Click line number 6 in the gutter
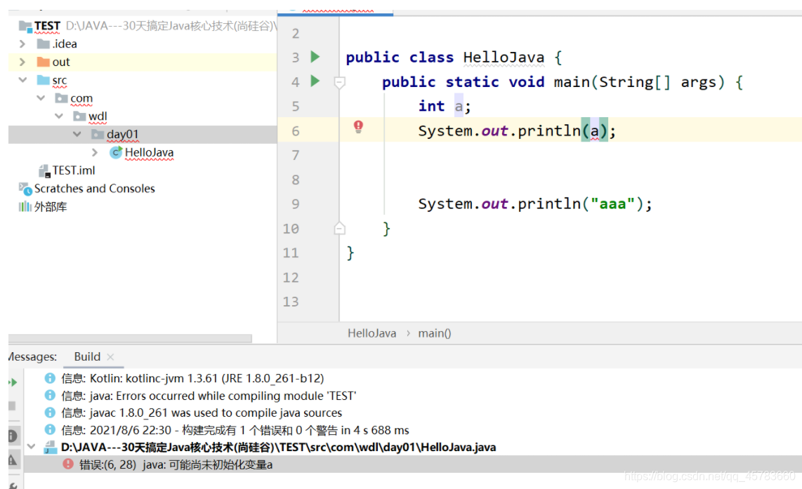This screenshot has width=802, height=489. tap(296, 131)
